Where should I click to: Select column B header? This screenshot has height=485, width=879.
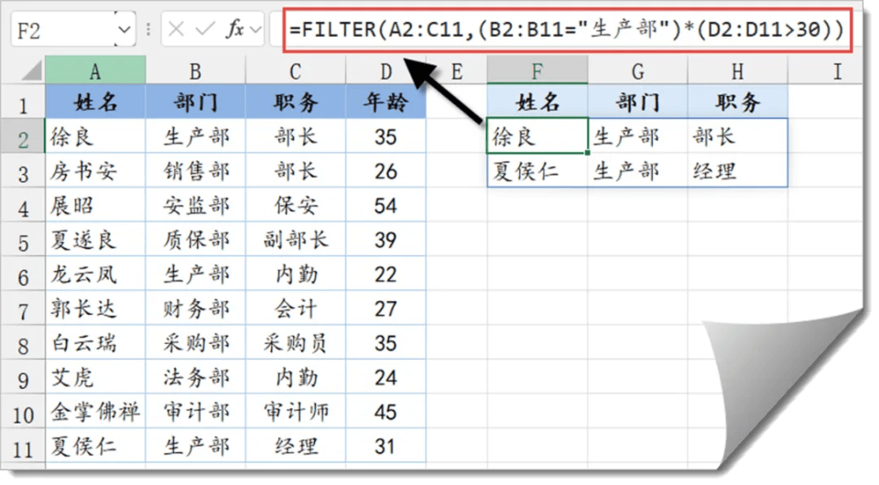pos(195,70)
